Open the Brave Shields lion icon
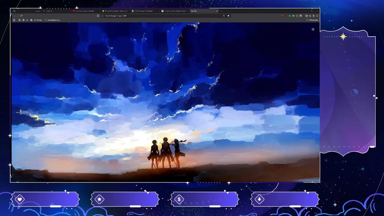Viewport: 384px width, 216px height. 228,16
